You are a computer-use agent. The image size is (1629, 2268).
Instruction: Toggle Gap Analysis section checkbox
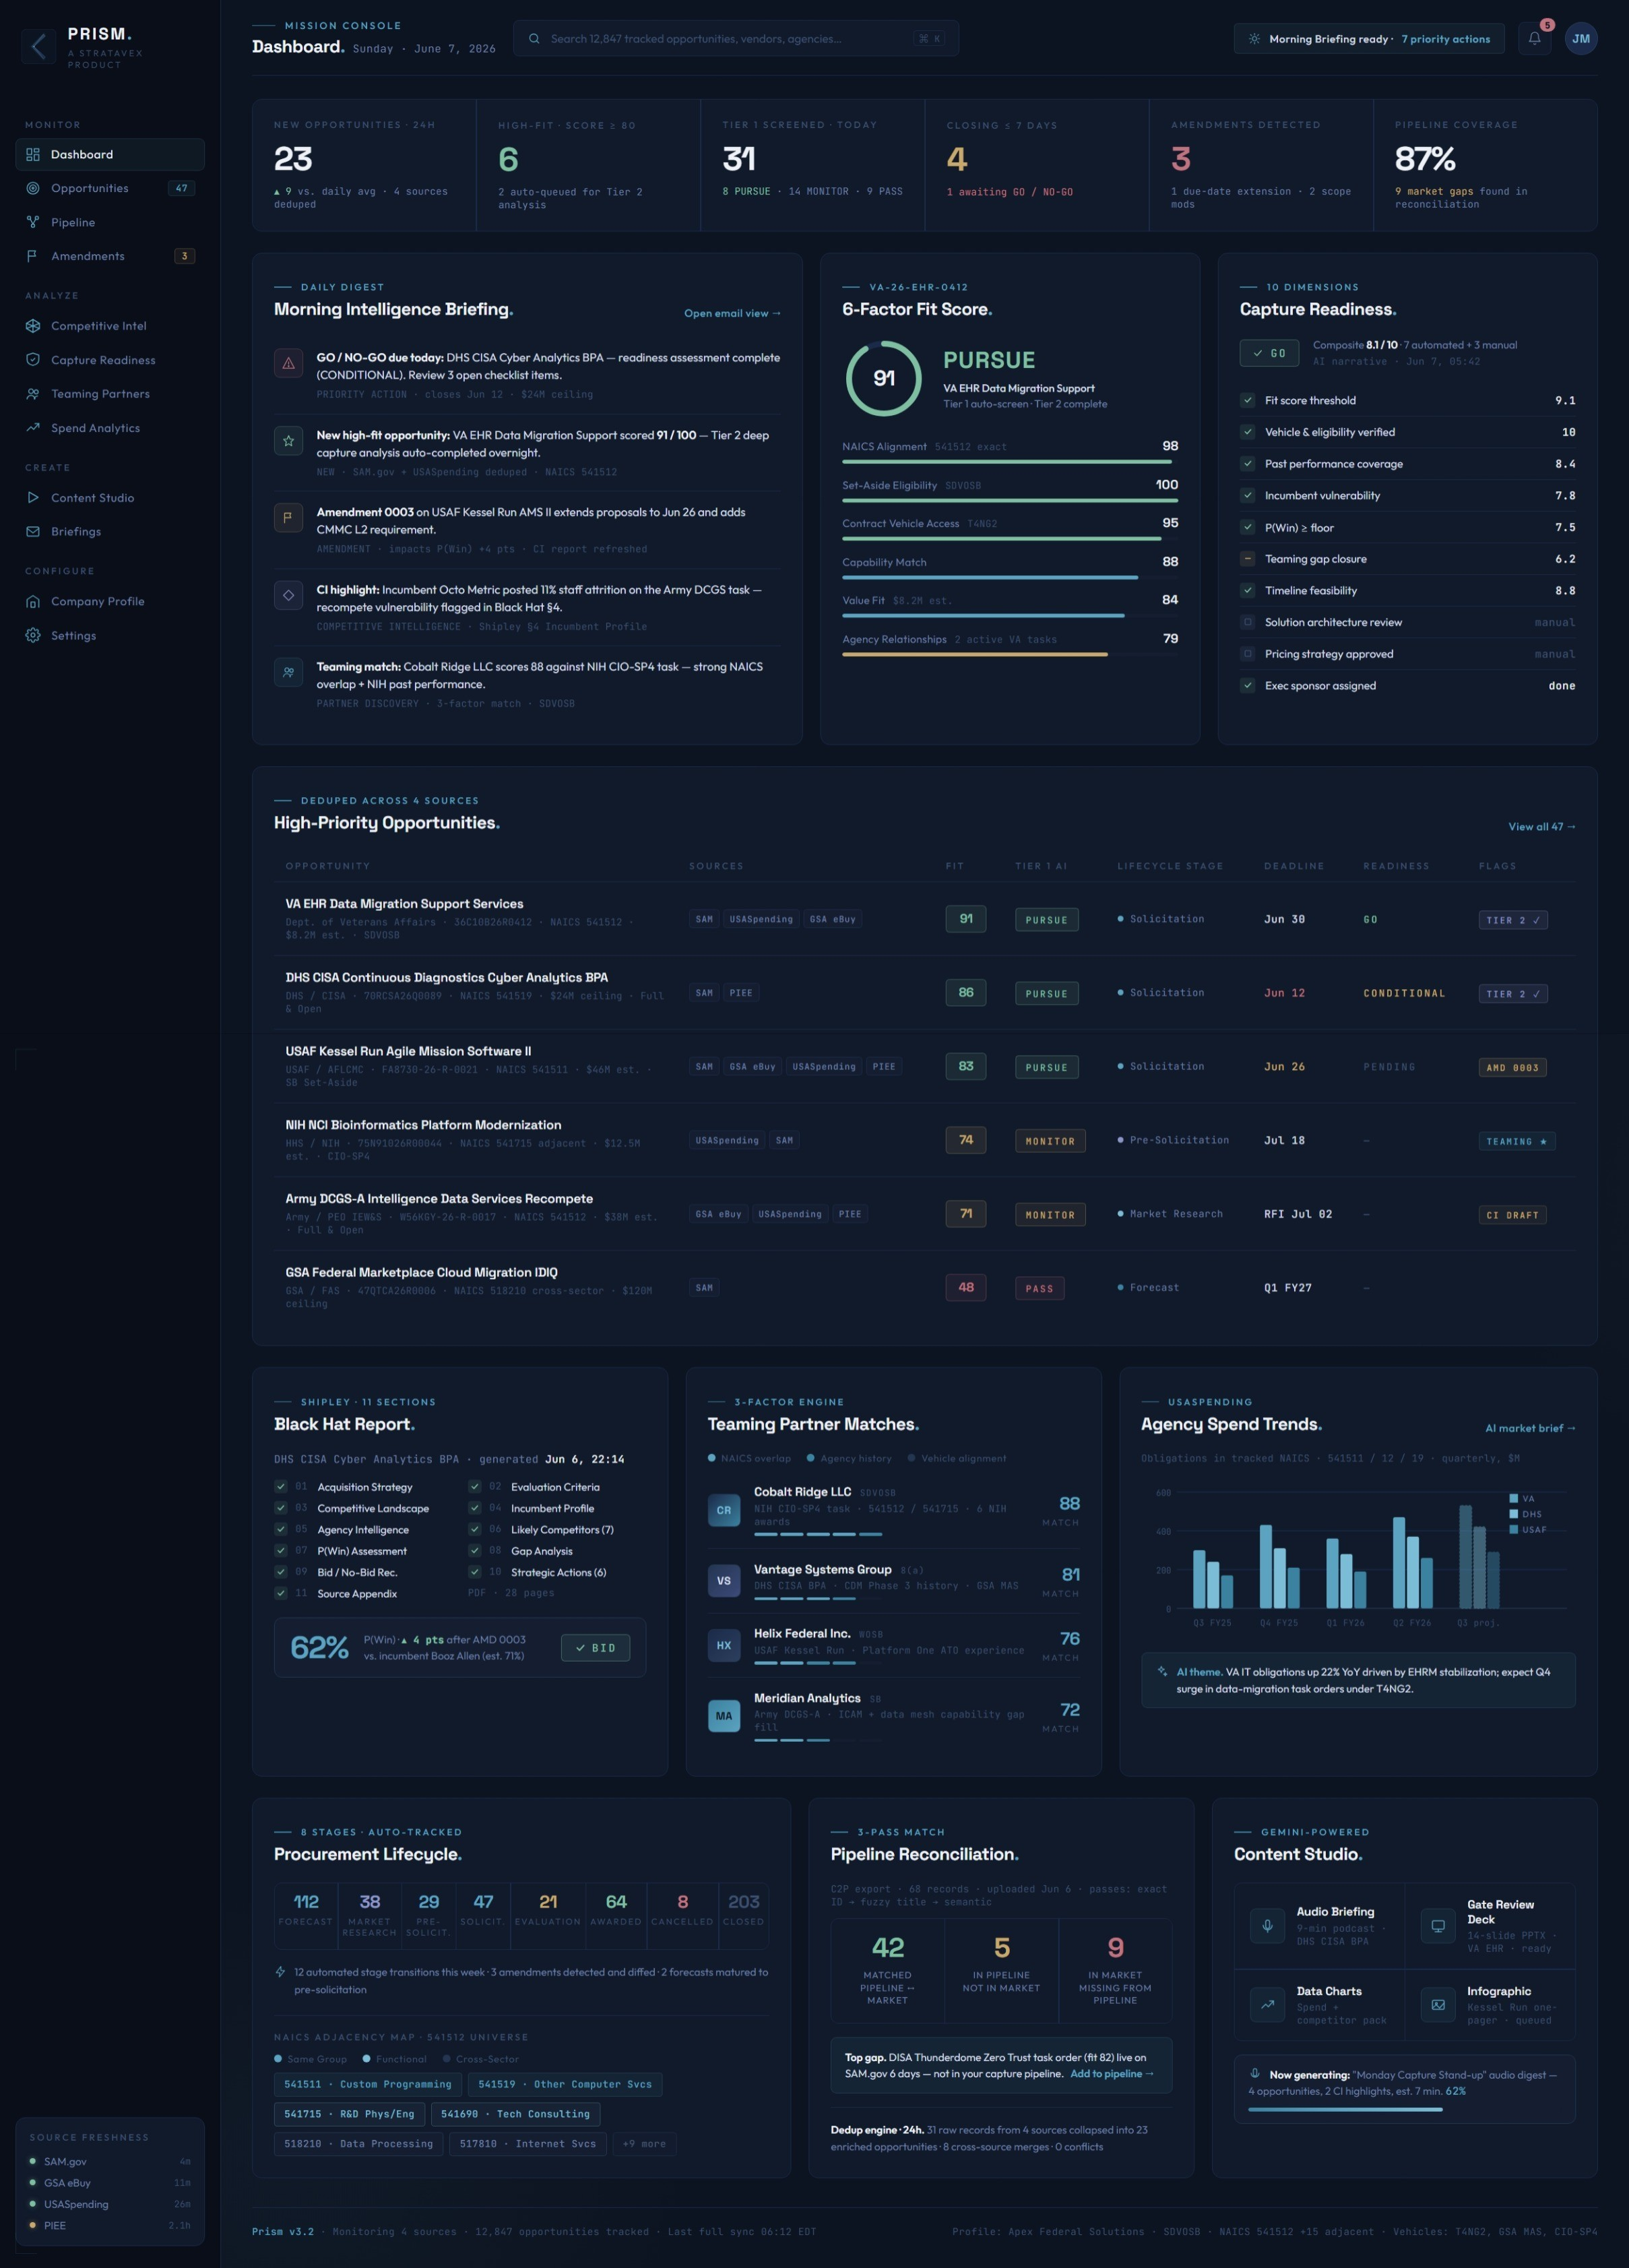tap(474, 1551)
